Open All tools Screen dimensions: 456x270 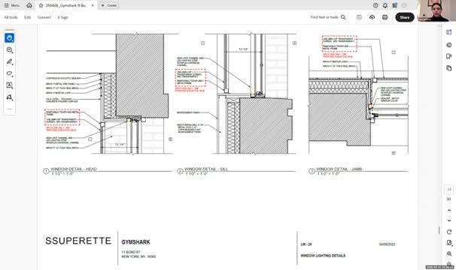tap(11, 17)
